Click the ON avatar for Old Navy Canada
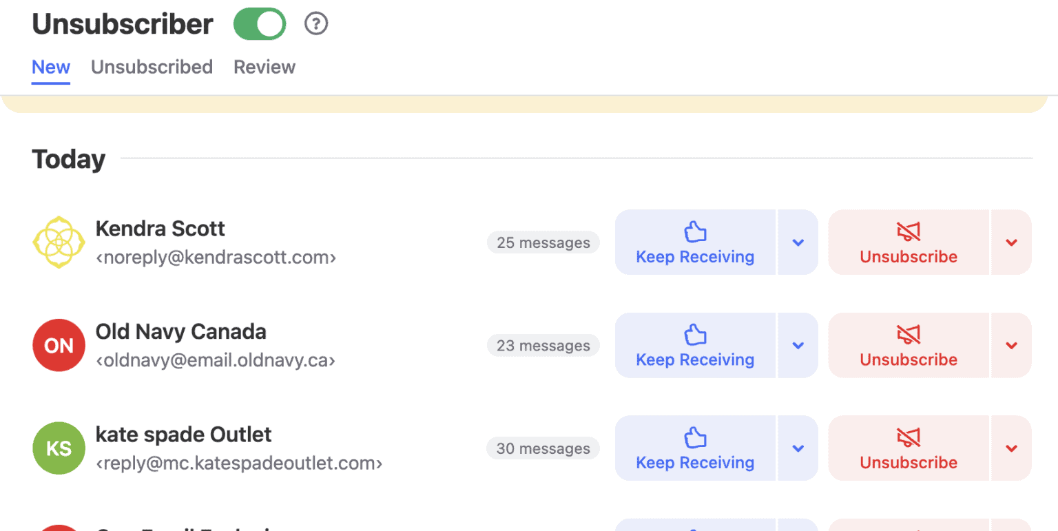This screenshot has height=531, width=1058. [x=59, y=345]
